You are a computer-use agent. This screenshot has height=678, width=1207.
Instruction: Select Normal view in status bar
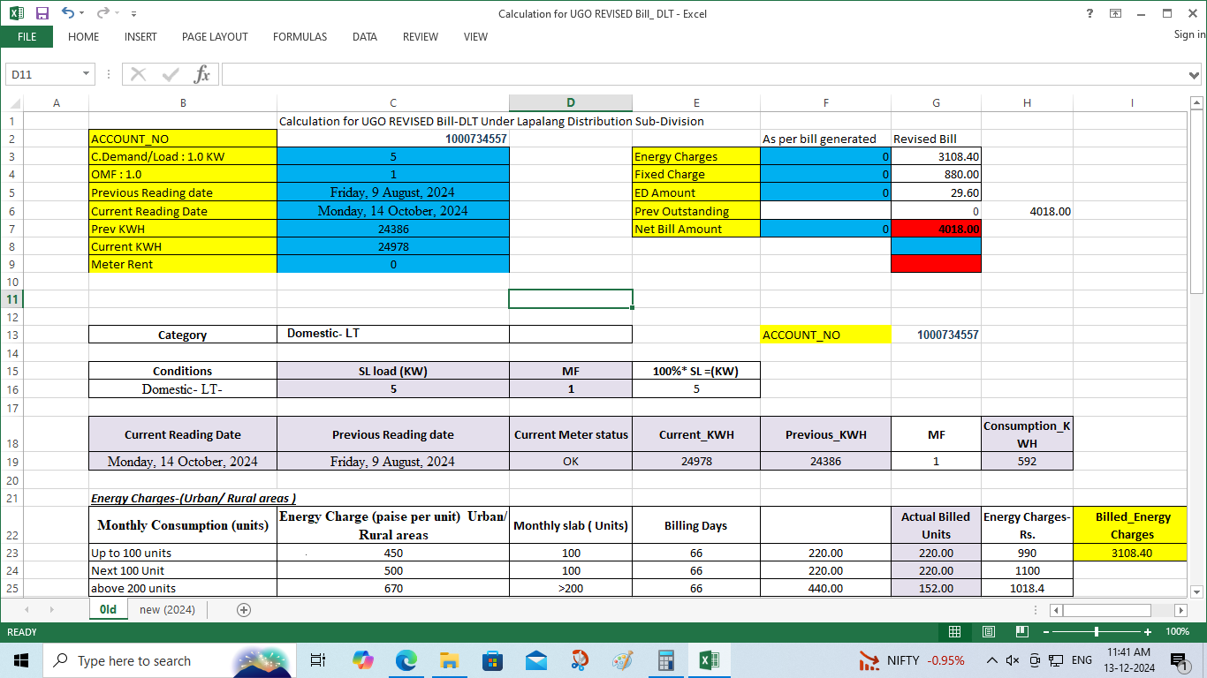pos(954,632)
